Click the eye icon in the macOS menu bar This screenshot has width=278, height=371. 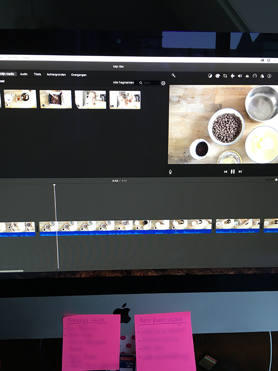[262, 60]
